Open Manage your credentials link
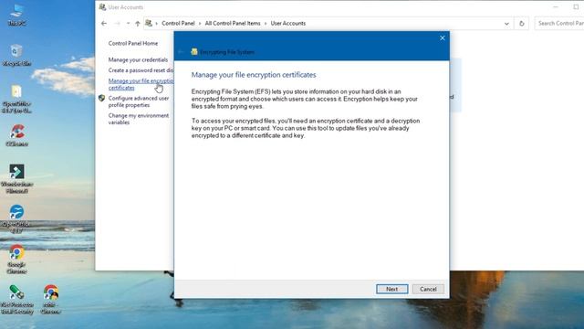The height and width of the screenshot is (329, 584). [138, 59]
